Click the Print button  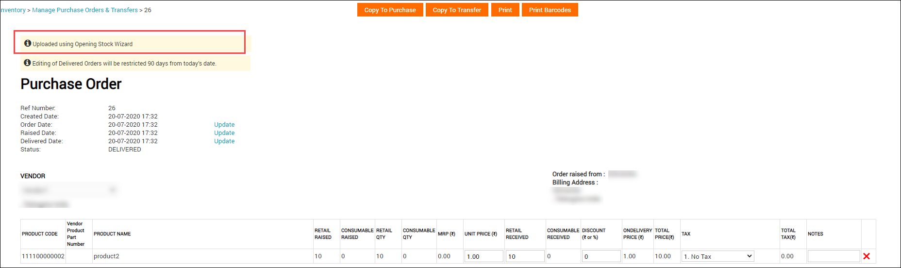coord(505,10)
